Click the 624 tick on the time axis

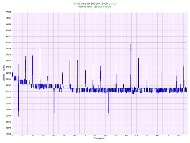tap(147, 136)
